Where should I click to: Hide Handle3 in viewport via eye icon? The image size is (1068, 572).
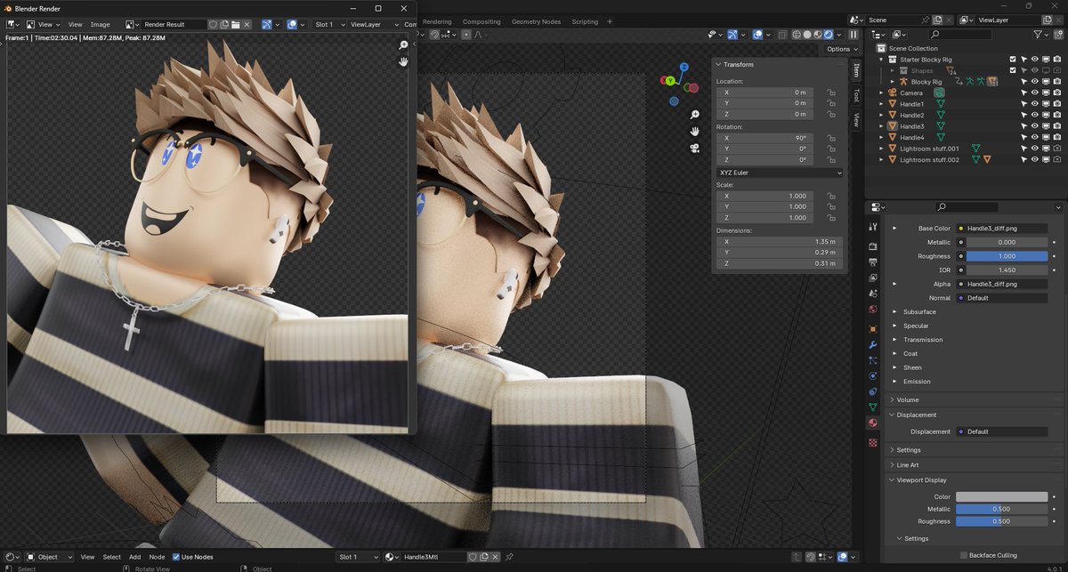pos(1035,126)
